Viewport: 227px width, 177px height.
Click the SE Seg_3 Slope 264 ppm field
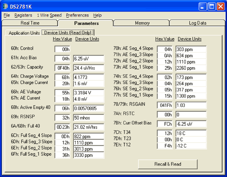[x=191, y=83]
